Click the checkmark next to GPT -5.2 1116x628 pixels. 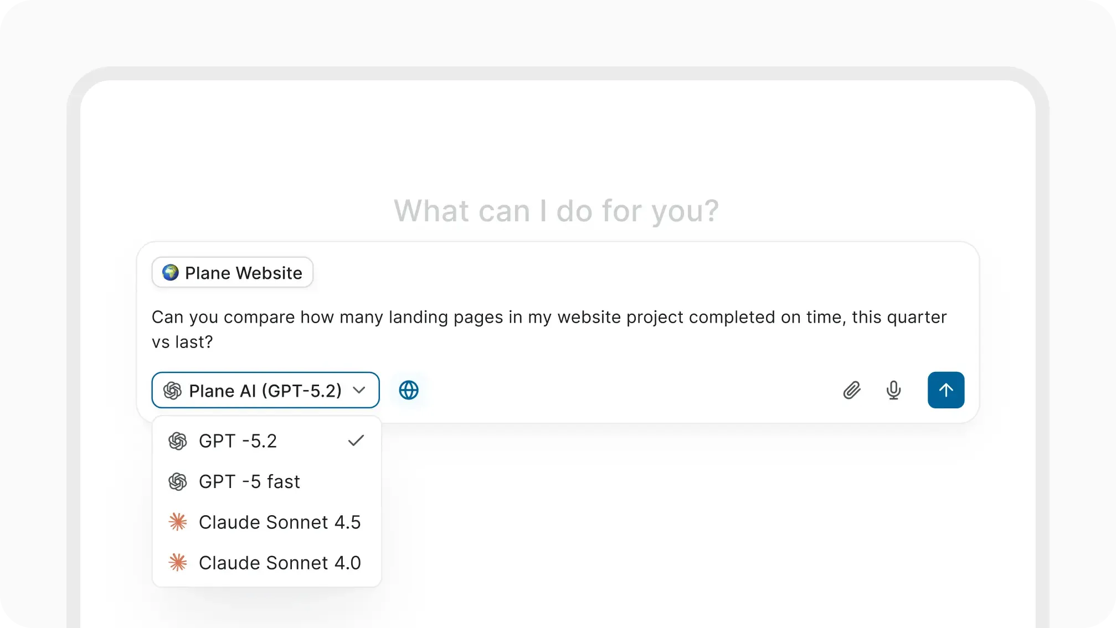(x=356, y=441)
